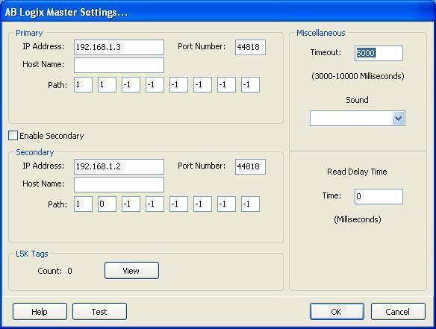Viewport: 436px width, 329px height.
Task: Click the 'L5K Tags' group label
Action: pos(32,254)
